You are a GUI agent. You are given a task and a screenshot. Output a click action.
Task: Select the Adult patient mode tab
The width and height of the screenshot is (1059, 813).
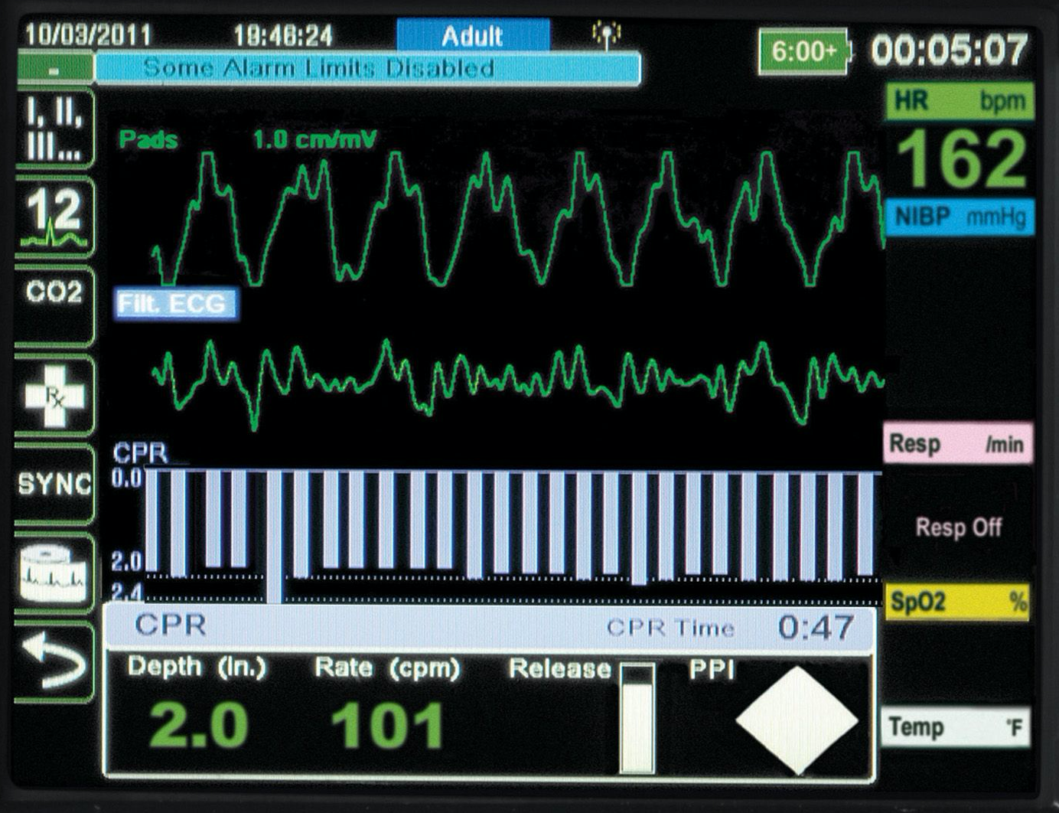click(x=473, y=35)
